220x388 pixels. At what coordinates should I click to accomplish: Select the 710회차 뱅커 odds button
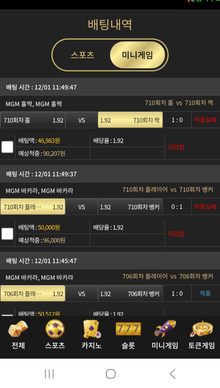pyautogui.click(x=130, y=207)
